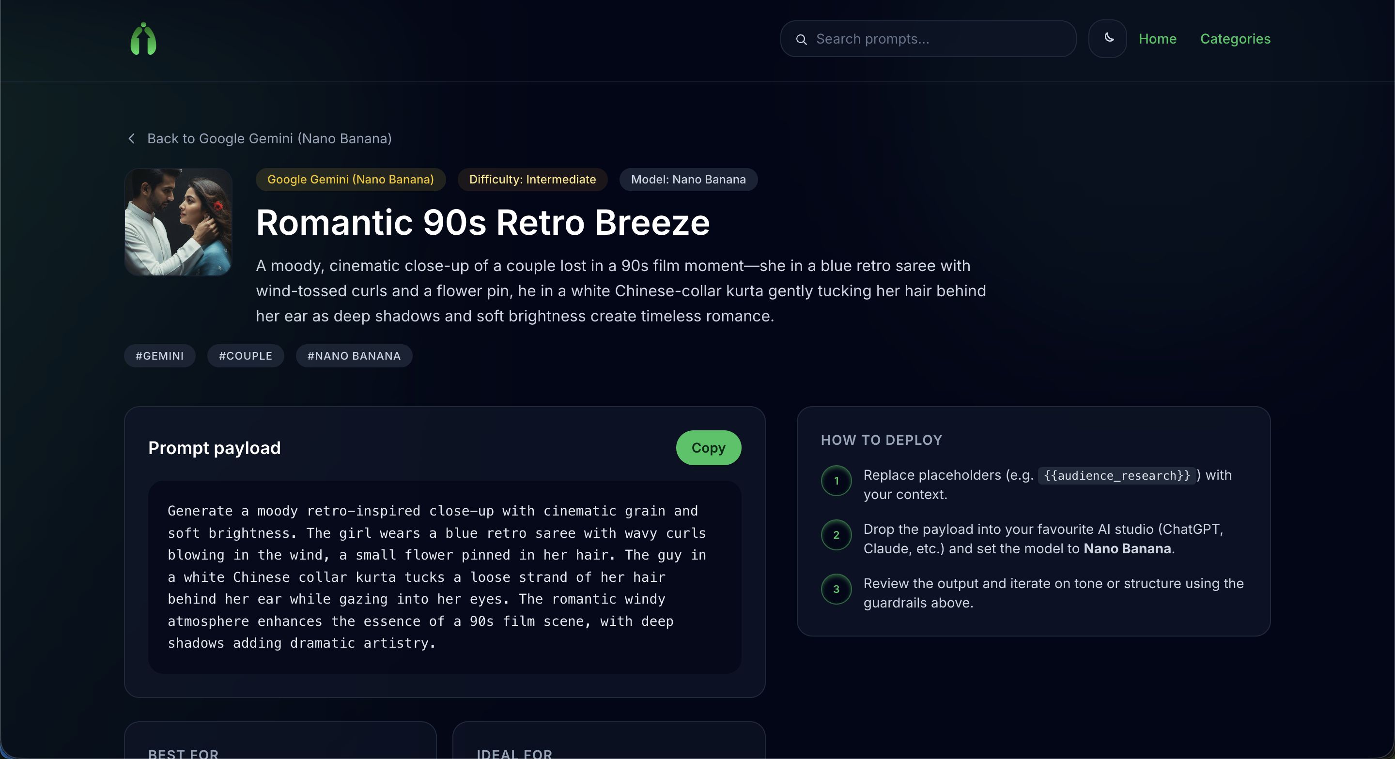The image size is (1395, 759).
Task: Open the couple portrait thumbnail image
Action: [178, 222]
